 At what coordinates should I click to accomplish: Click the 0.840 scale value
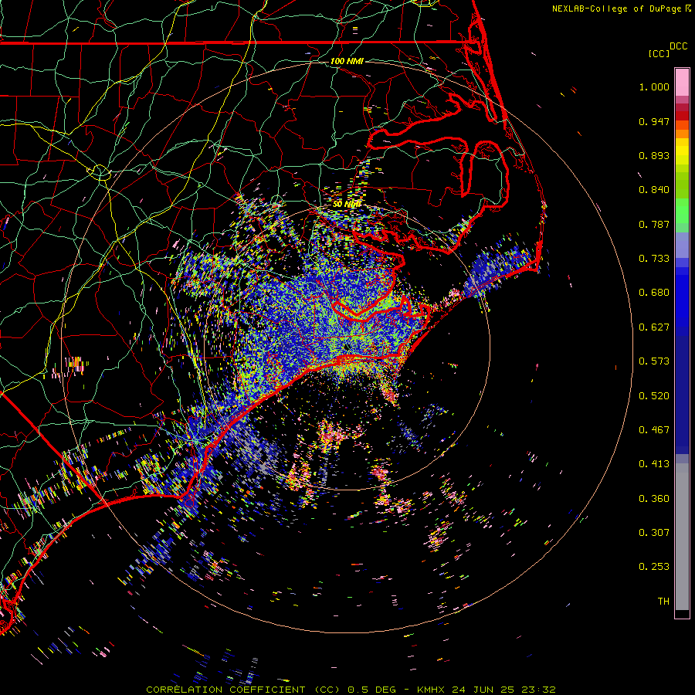click(654, 190)
